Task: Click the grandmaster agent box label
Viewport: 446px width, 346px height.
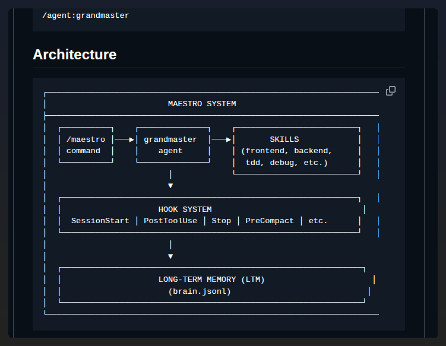Action: [x=170, y=145]
